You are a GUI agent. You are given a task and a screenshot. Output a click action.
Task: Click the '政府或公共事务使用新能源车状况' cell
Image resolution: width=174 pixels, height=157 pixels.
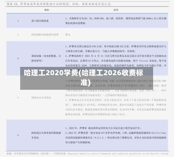tap(46, 135)
